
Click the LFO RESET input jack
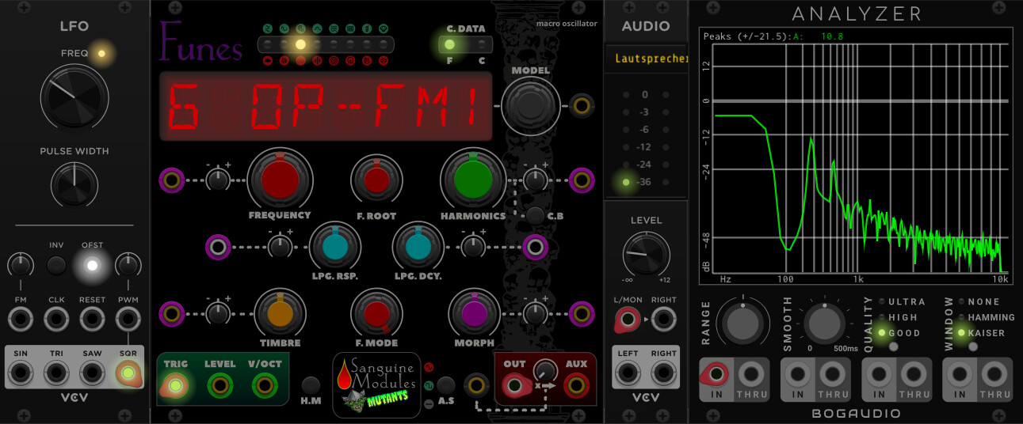point(92,320)
